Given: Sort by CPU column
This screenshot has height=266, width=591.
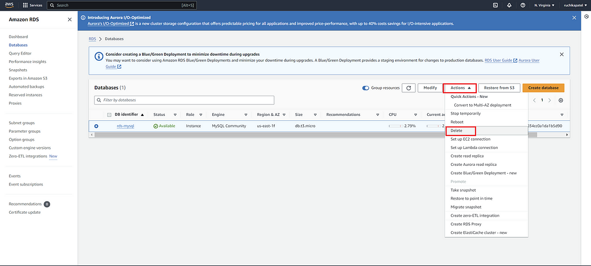Looking at the screenshot, I should (x=415, y=115).
